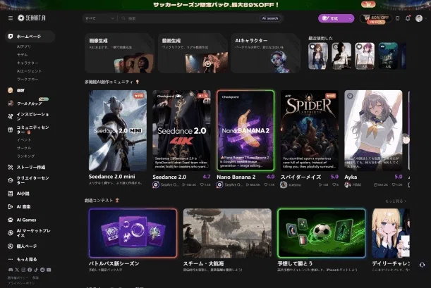Click the ワールドカップ soccer icon in sidebar
Image resolution: width=431 pixels, height=288 pixels.
pyautogui.click(x=11, y=104)
